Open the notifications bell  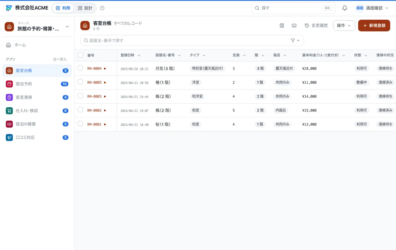[345, 8]
